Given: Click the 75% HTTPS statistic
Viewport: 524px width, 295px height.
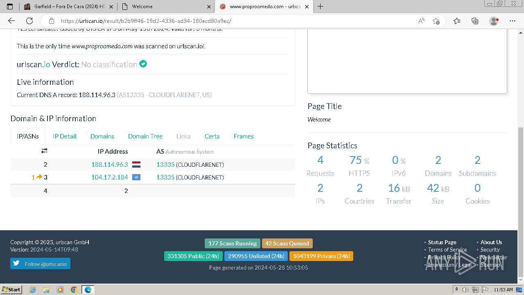Looking at the screenshot, I should pos(359,166).
